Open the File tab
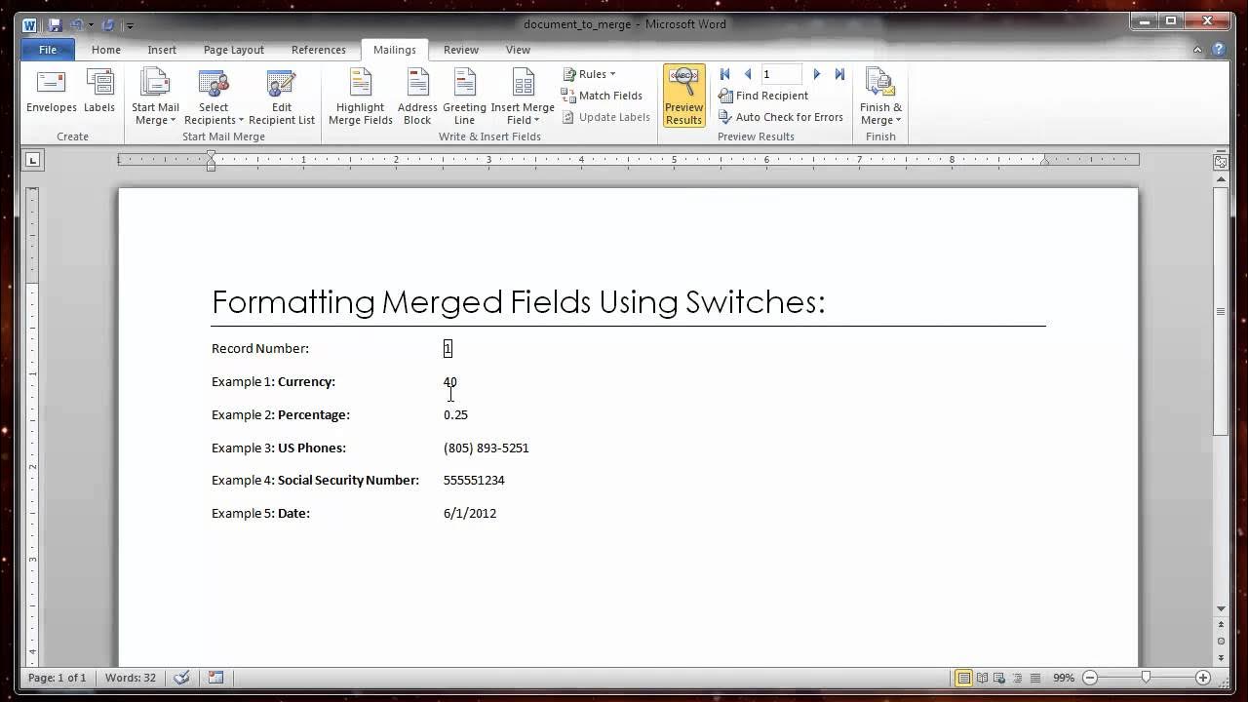1248x702 pixels. coord(48,50)
